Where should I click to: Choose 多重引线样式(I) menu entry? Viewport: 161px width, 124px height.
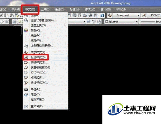pyautogui.click(x=45, y=67)
